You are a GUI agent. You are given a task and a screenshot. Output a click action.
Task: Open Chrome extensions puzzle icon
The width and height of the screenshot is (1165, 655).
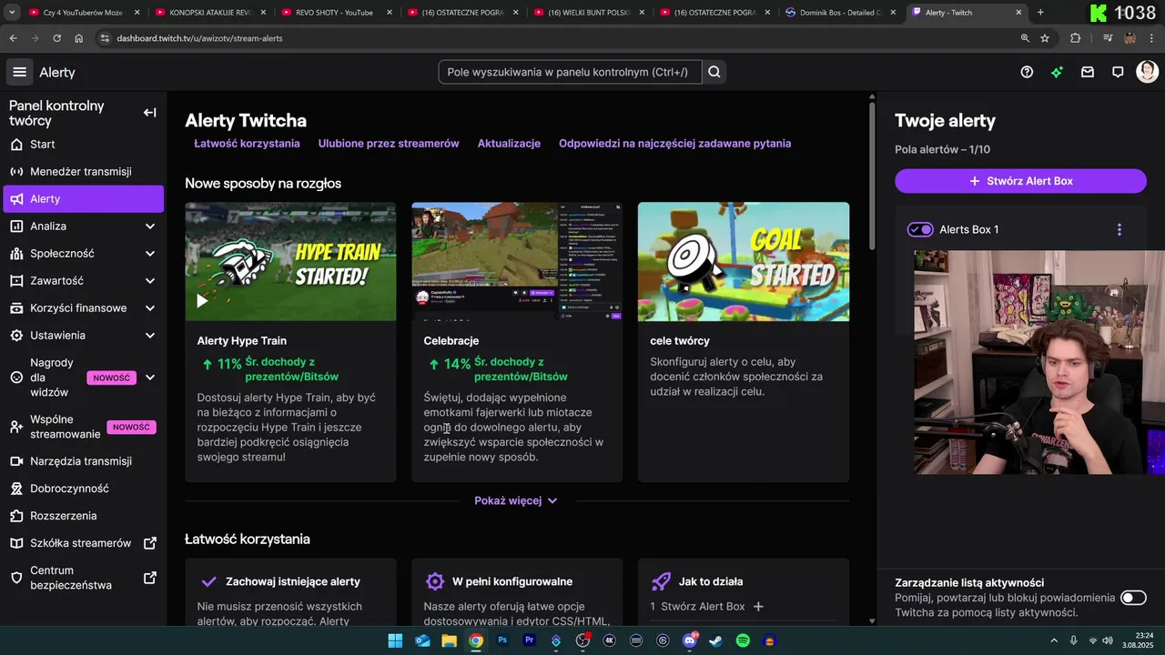tap(1076, 38)
